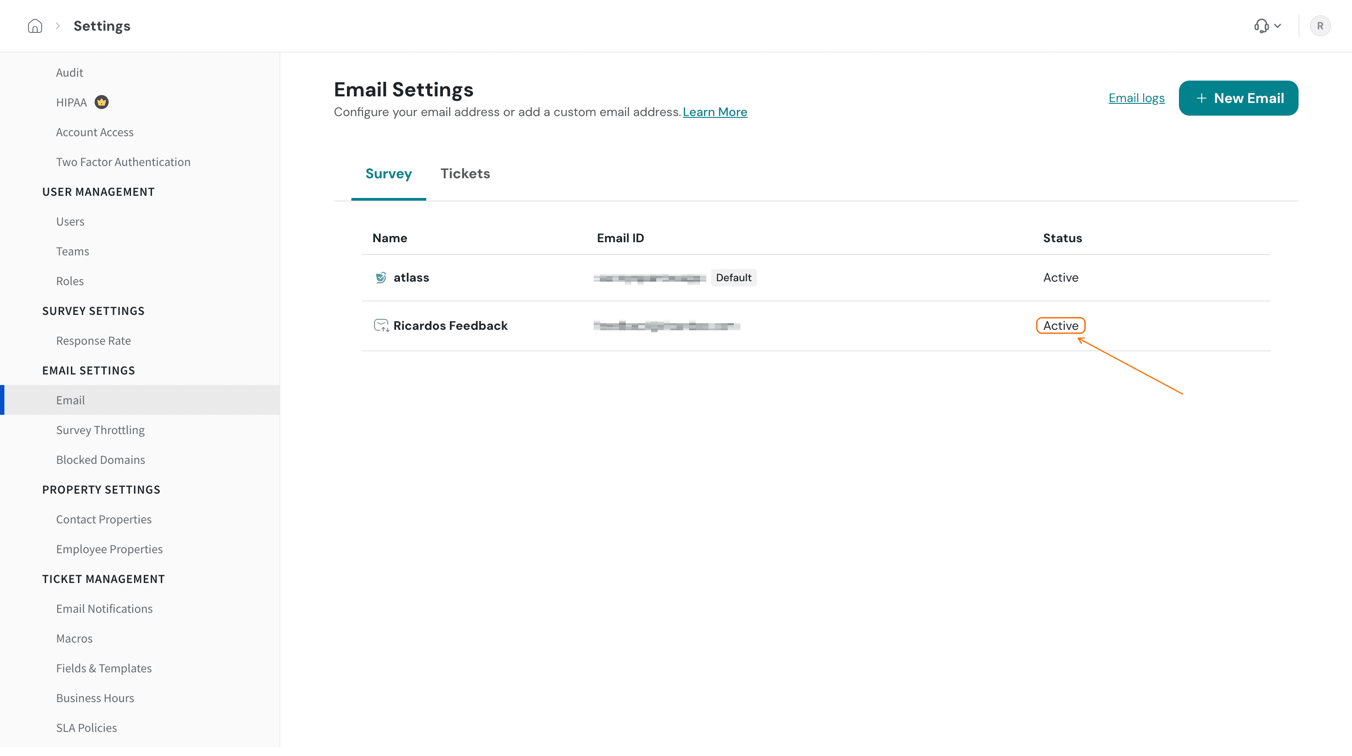Click the Settings breadcrumb title
This screenshot has height=756, width=1352.
101,26
